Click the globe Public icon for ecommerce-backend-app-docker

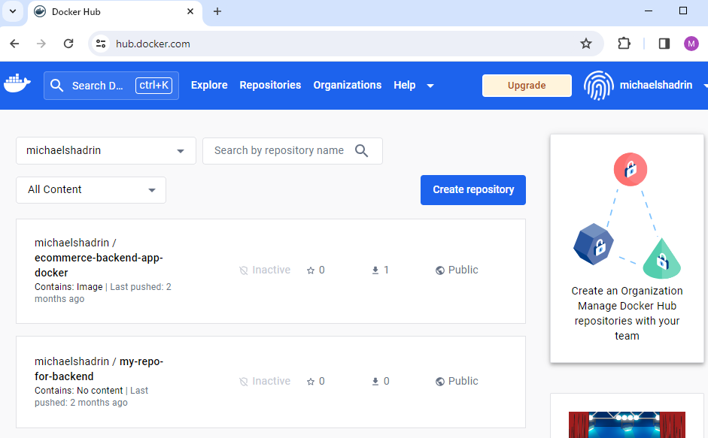pyautogui.click(x=440, y=270)
